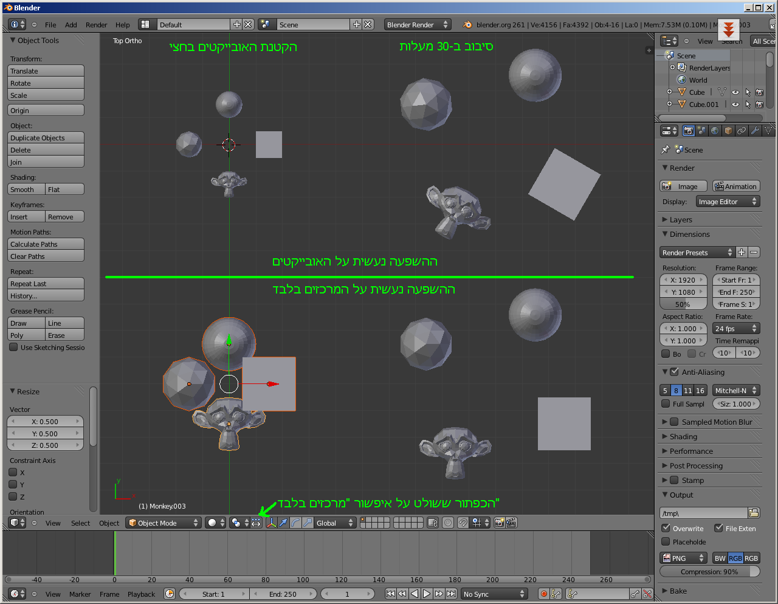Screen dimensions: 778x604
Task: Enable Y constraint axis checkbox
Action: pos(13,484)
